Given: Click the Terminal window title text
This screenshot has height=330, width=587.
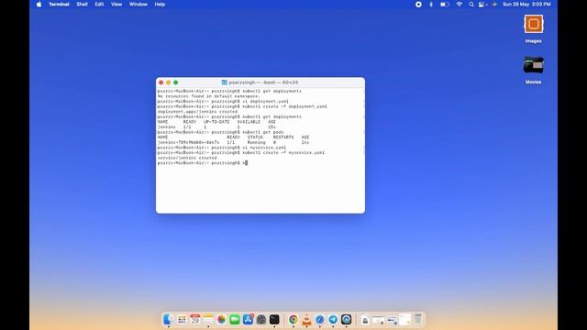Looking at the screenshot, I should (x=263, y=82).
